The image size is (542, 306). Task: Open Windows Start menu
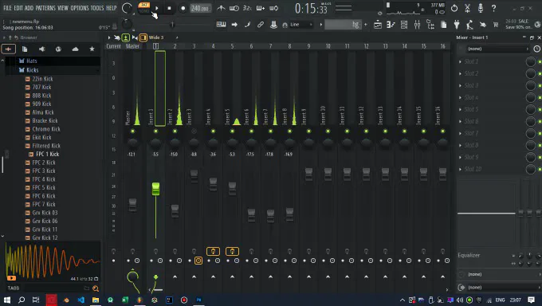pos(7,300)
